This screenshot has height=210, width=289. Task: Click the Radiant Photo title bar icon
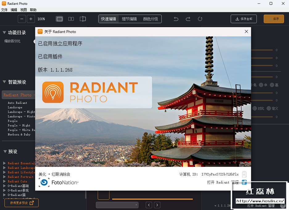pos(4,3)
